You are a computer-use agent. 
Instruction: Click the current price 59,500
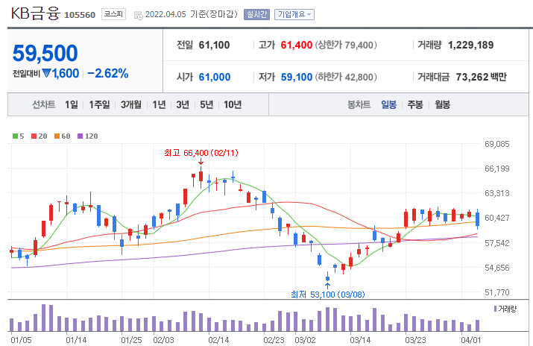[45, 54]
